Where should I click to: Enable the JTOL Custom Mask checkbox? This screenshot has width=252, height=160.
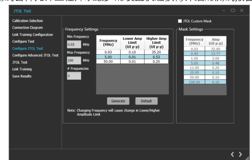180,21
